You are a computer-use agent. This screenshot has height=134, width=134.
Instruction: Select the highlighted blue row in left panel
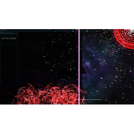tap(9, 33)
